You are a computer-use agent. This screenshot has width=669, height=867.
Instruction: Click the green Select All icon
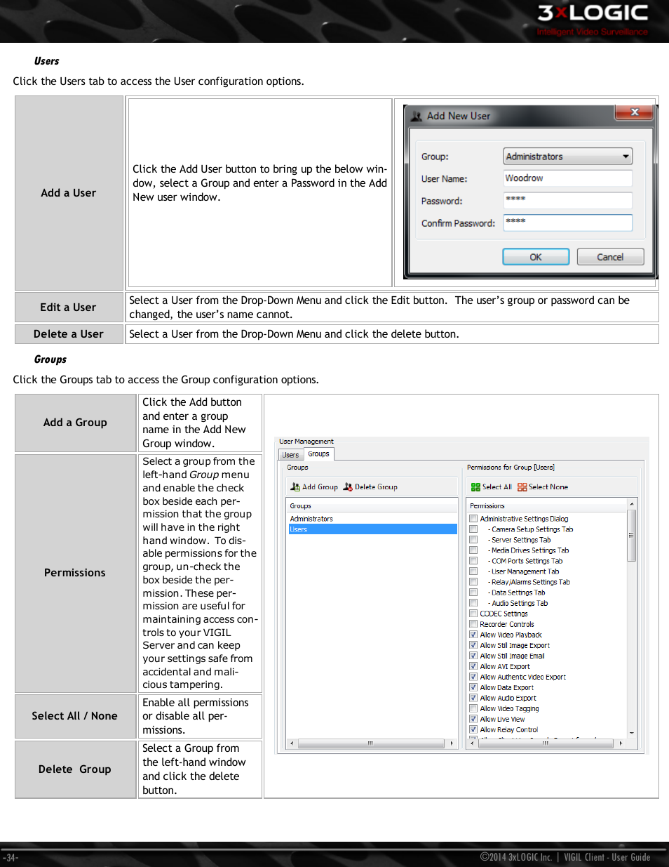click(475, 487)
